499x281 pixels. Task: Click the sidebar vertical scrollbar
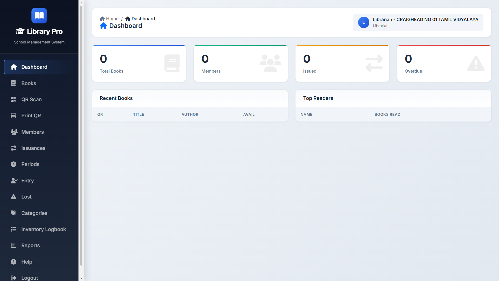[x=81, y=135]
